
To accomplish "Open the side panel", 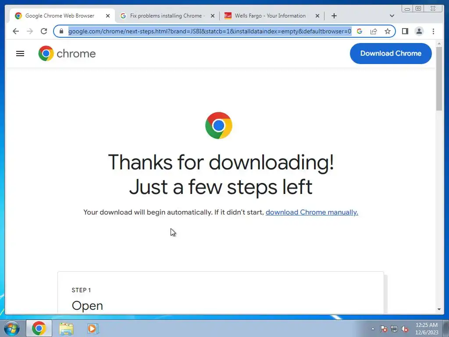I will [405, 31].
